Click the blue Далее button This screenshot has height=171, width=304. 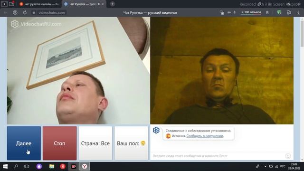tap(24, 143)
